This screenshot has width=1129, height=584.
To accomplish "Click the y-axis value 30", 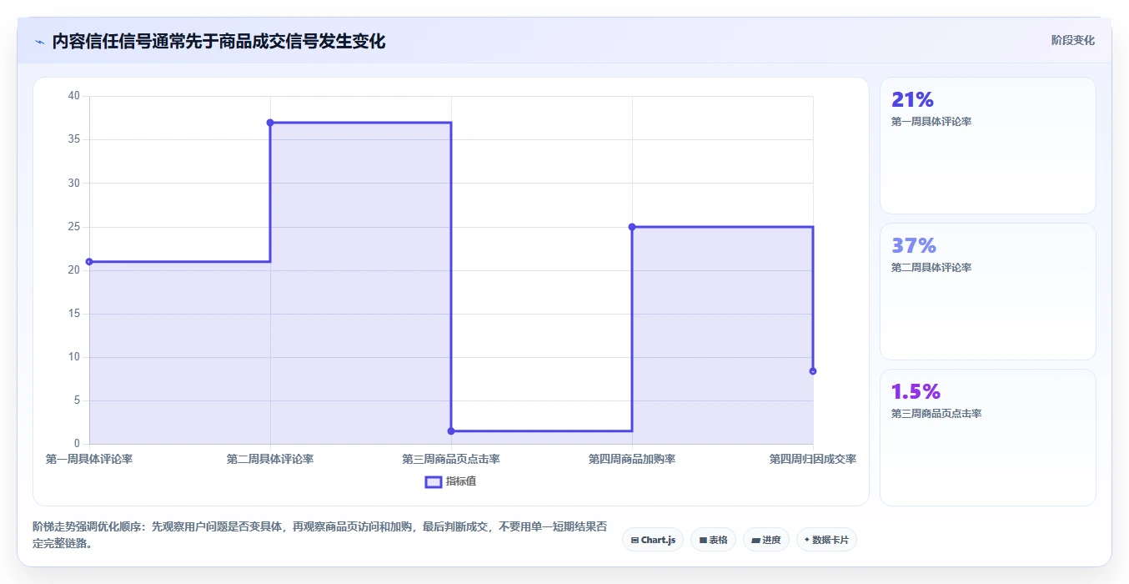I will click(74, 183).
